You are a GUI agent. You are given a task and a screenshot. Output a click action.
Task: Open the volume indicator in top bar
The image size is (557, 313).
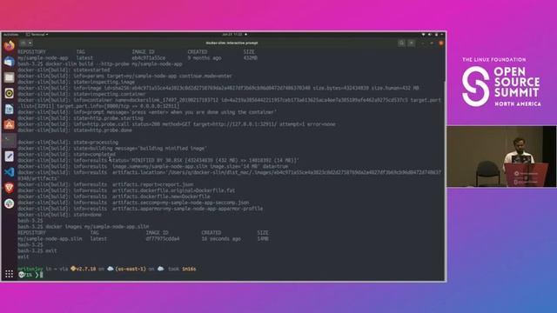point(429,35)
